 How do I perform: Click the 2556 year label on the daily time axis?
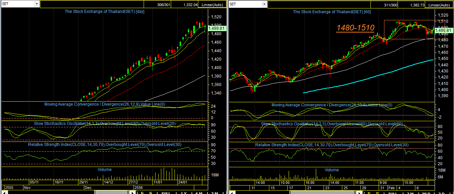coord(139,187)
